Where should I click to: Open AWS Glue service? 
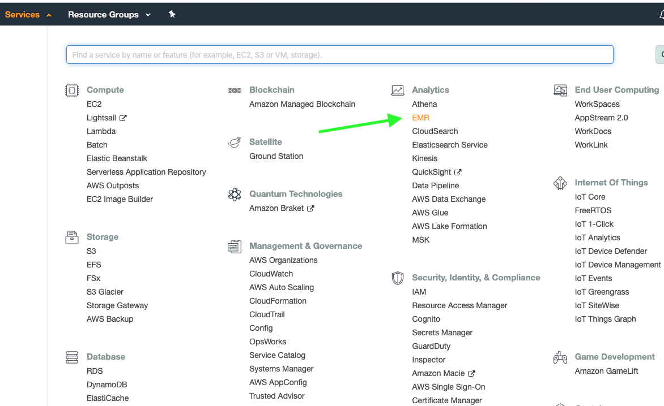pyautogui.click(x=430, y=213)
